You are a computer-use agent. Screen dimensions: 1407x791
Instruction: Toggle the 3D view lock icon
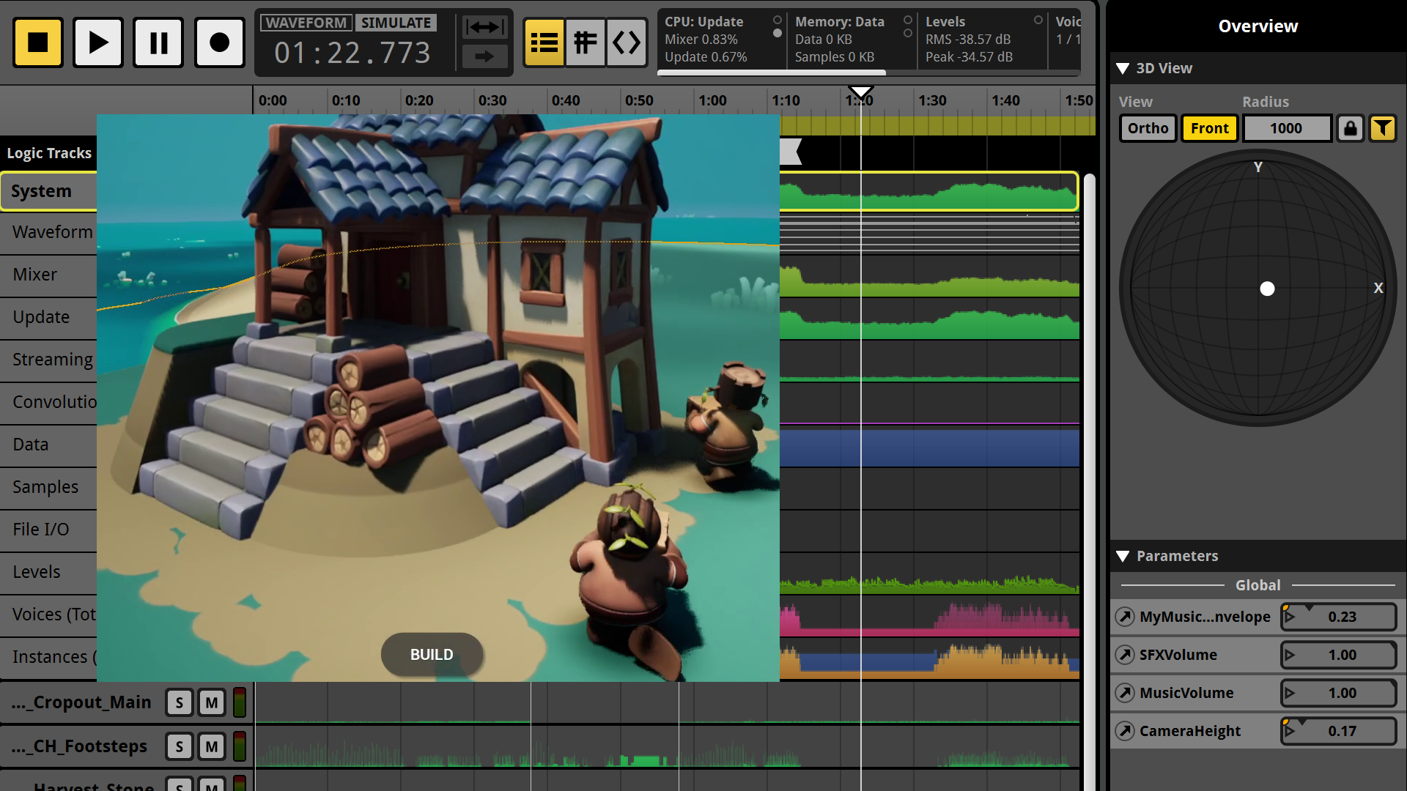1350,128
